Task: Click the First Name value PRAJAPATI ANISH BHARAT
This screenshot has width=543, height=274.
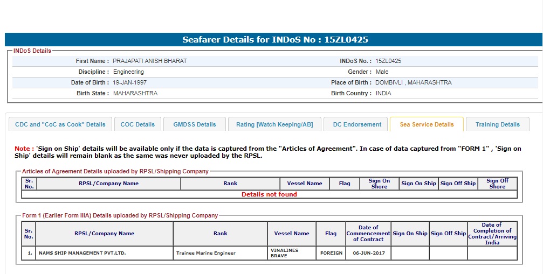Action: click(150, 61)
